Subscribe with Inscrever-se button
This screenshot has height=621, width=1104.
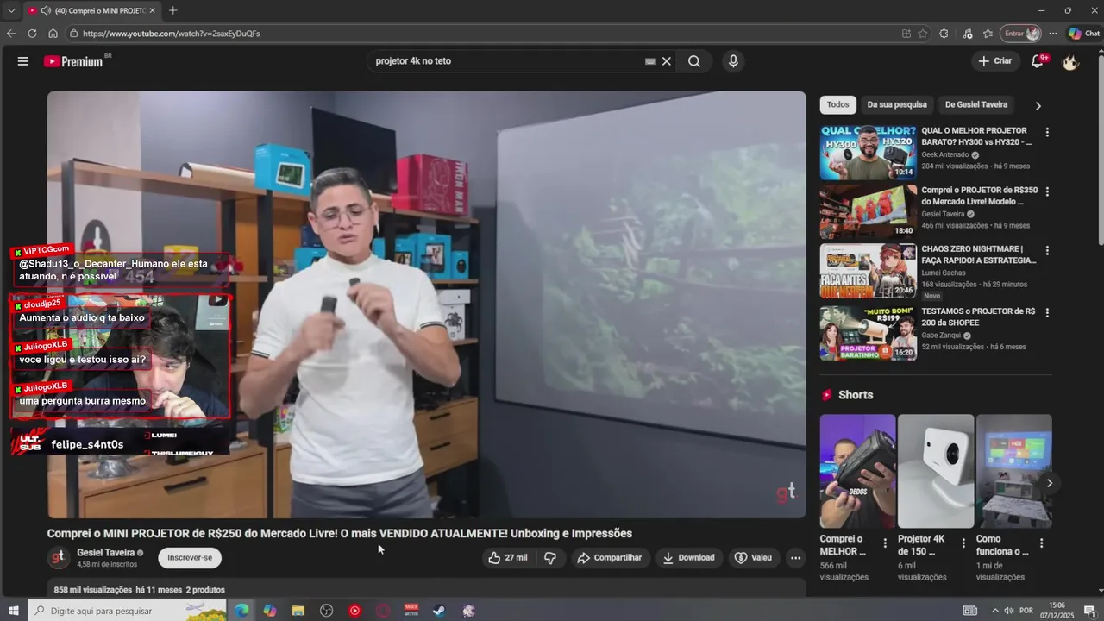point(190,558)
